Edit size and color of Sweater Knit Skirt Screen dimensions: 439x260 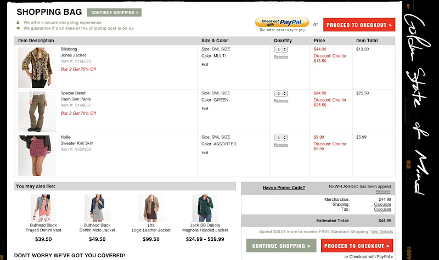[205, 152]
